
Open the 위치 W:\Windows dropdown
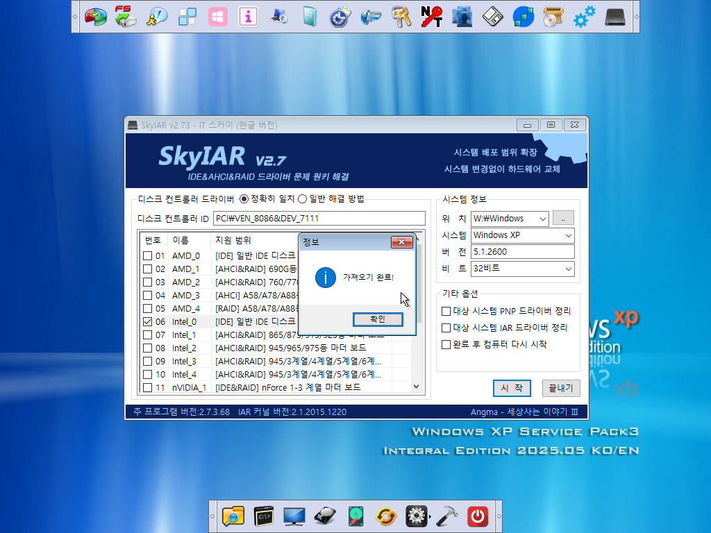tap(510, 219)
